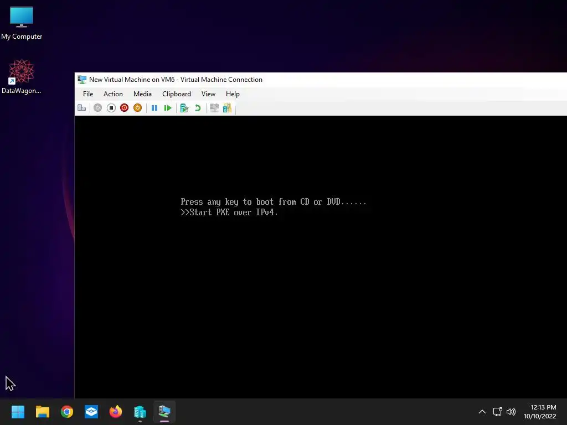Open File Explorer from the taskbar
This screenshot has height=425, width=567.
[42, 412]
